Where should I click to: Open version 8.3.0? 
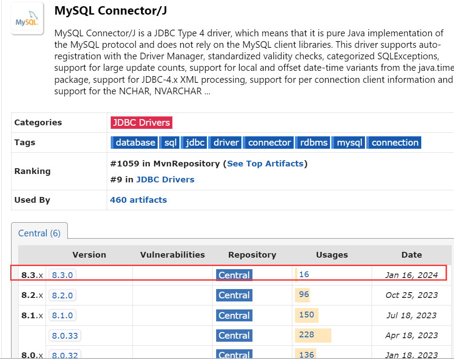pos(62,275)
